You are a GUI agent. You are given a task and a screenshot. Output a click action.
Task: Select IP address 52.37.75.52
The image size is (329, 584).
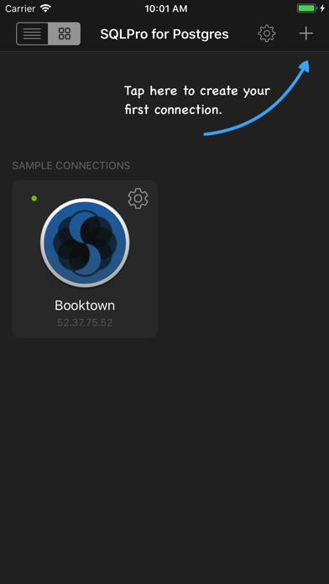[85, 322]
